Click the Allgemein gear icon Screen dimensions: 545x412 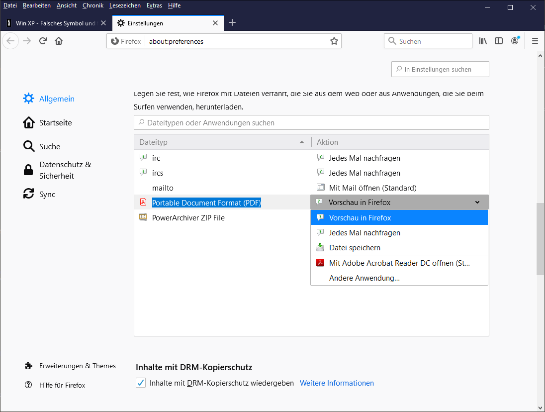(x=28, y=99)
